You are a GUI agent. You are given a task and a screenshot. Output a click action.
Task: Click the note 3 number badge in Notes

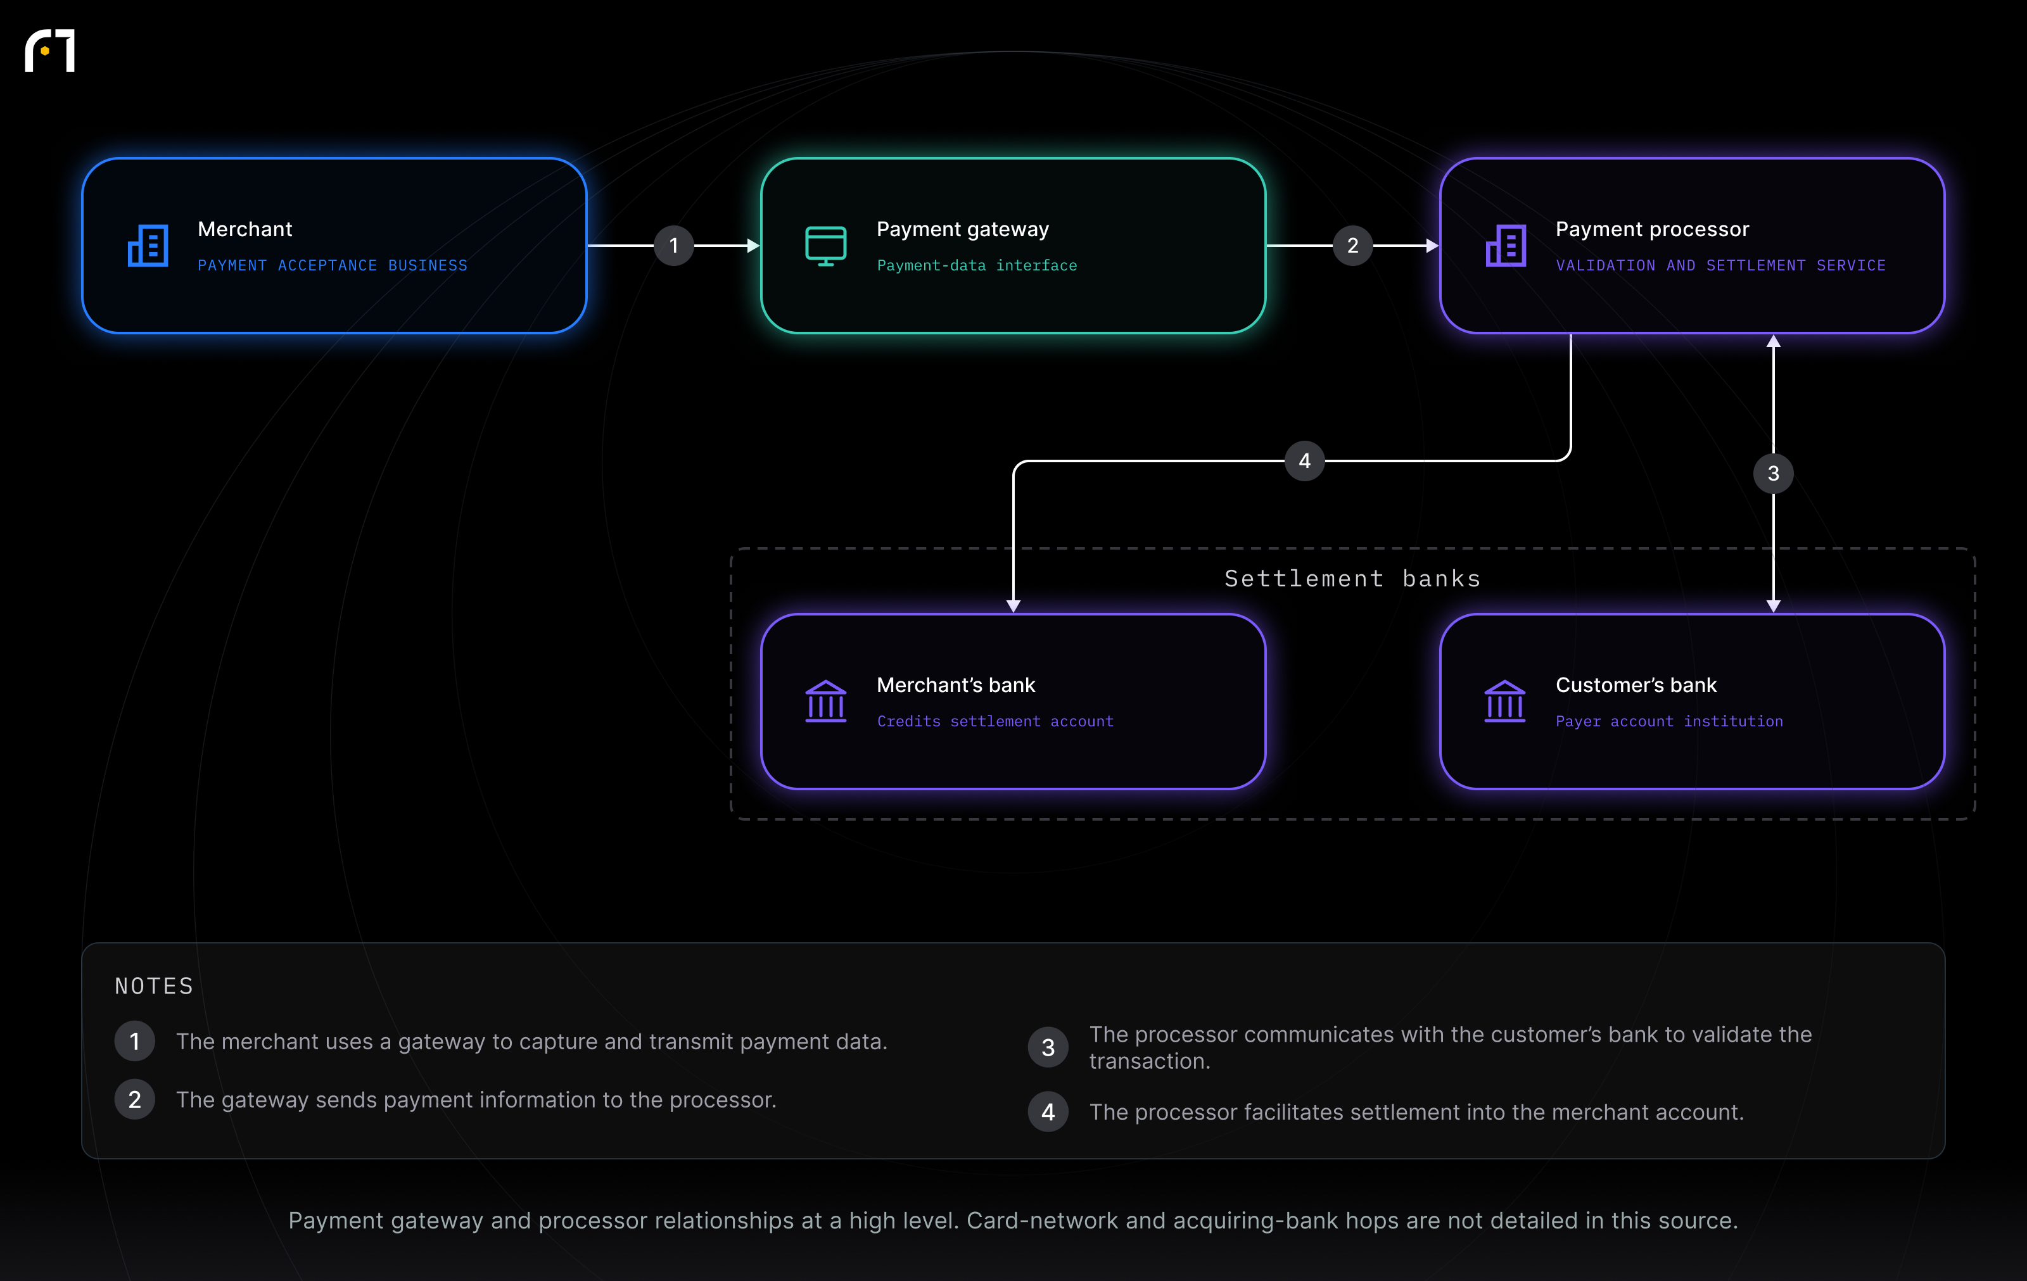[1048, 1047]
